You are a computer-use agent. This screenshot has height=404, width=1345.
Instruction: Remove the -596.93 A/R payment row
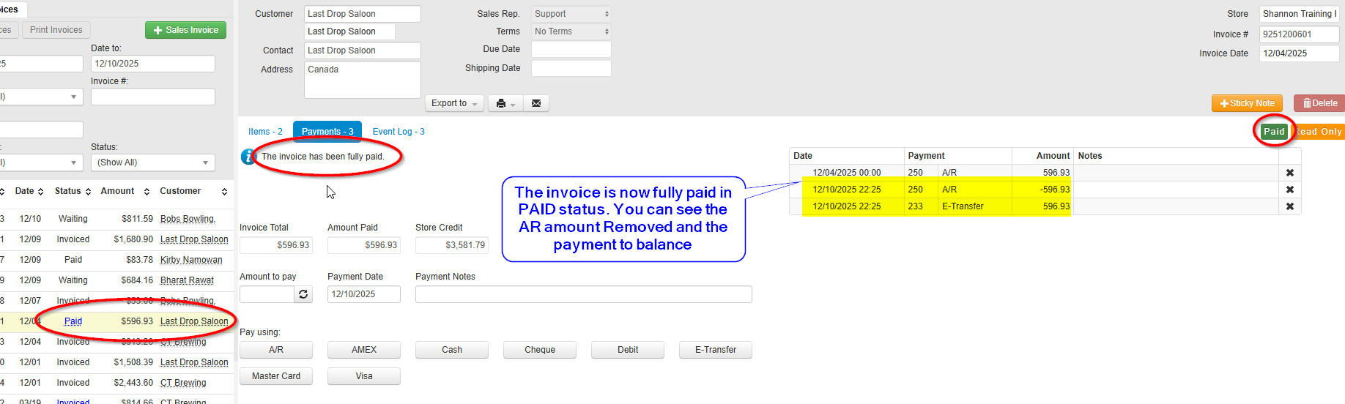click(x=1290, y=190)
